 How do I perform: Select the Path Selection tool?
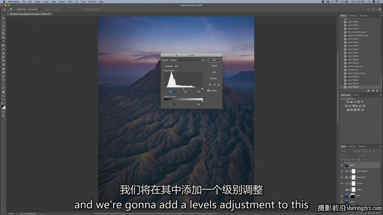point(3,84)
